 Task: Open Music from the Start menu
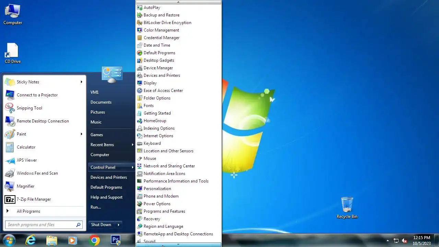click(x=96, y=122)
